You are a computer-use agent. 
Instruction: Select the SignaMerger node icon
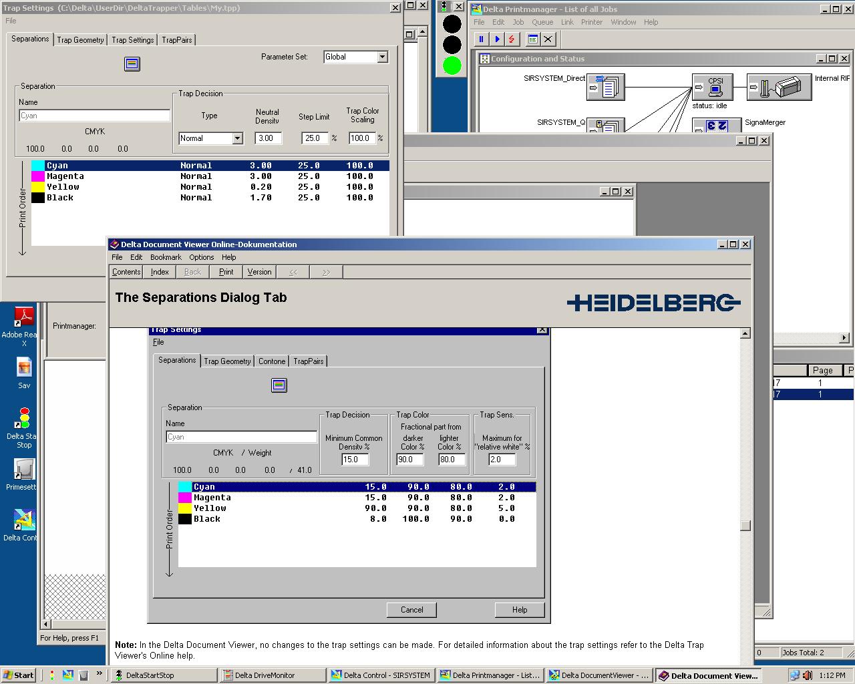pyautogui.click(x=717, y=125)
